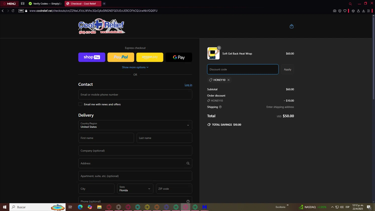Launch Microsoft Edge from the taskbar
The height and width of the screenshot is (211, 375).
coord(80,207)
